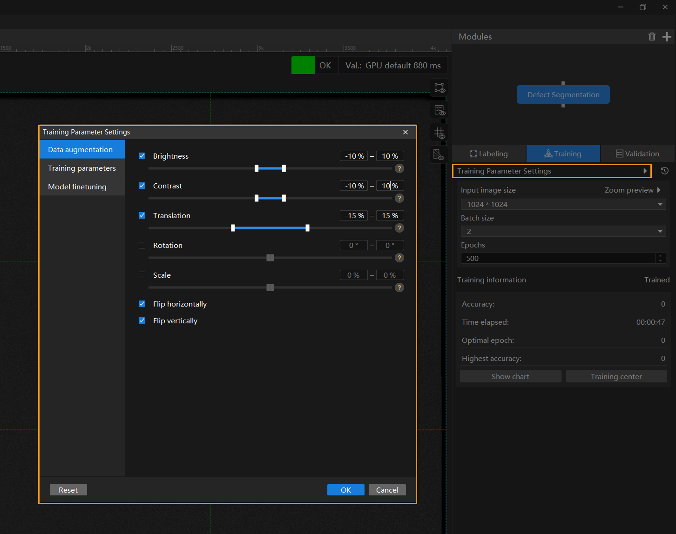Delete module with the trash icon
Viewport: 676px width, 534px height.
point(652,36)
